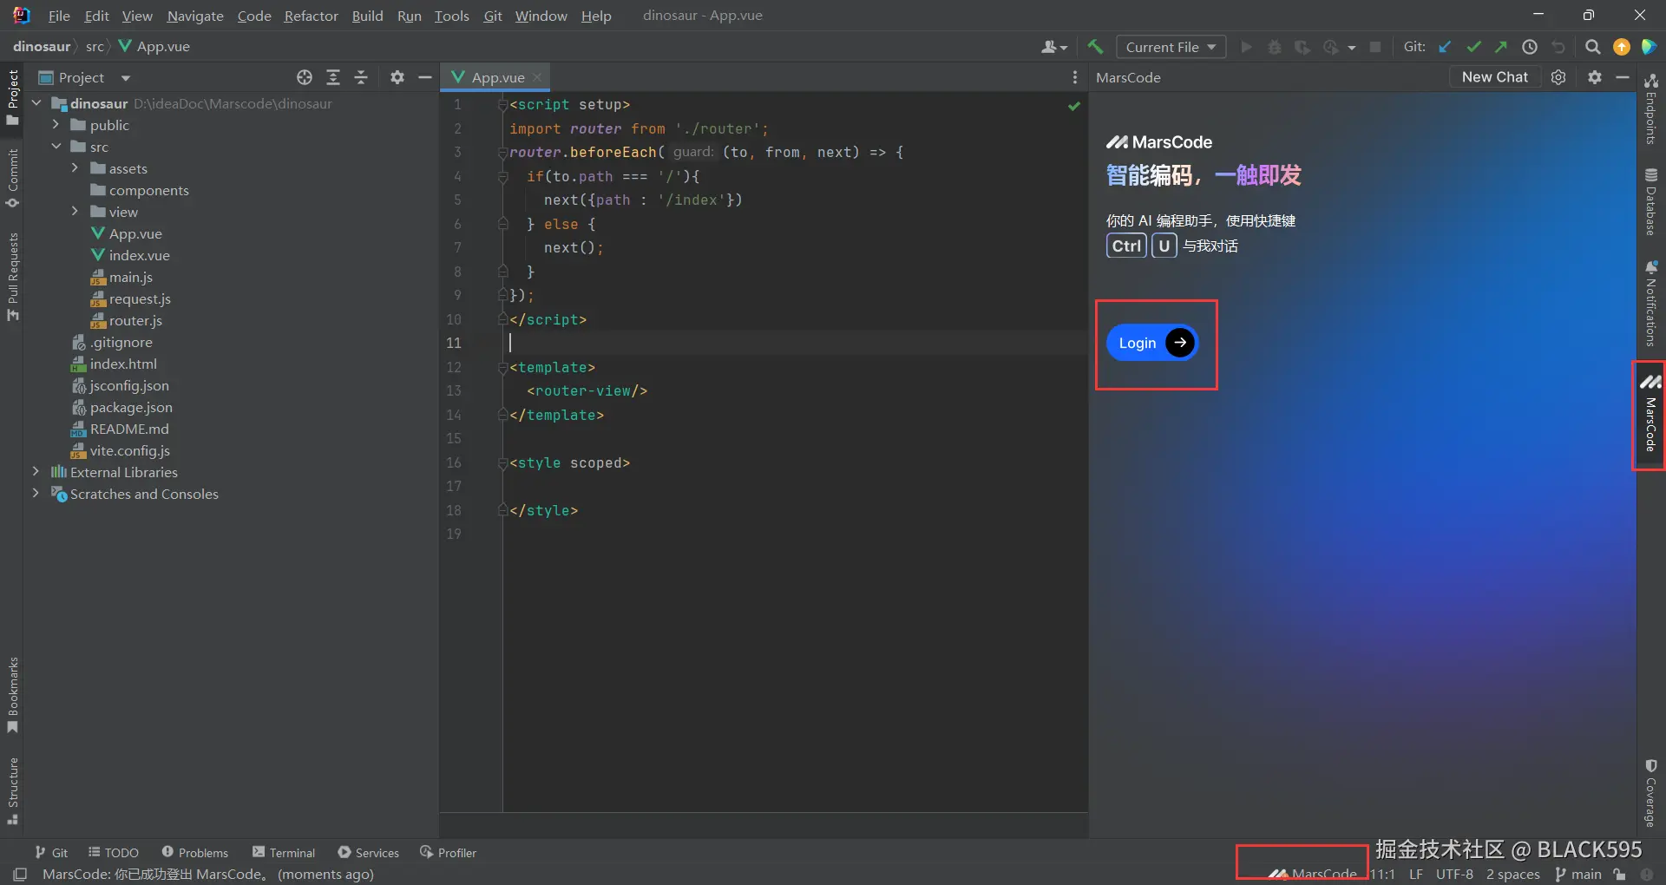
Task: Toggle tool window bars icon in status bar
Action: pos(20,874)
